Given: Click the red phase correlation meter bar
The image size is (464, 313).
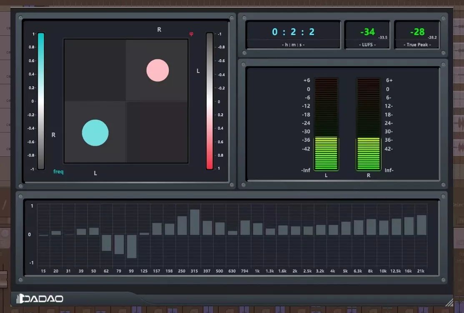Looking at the screenshot, I should click(x=210, y=101).
